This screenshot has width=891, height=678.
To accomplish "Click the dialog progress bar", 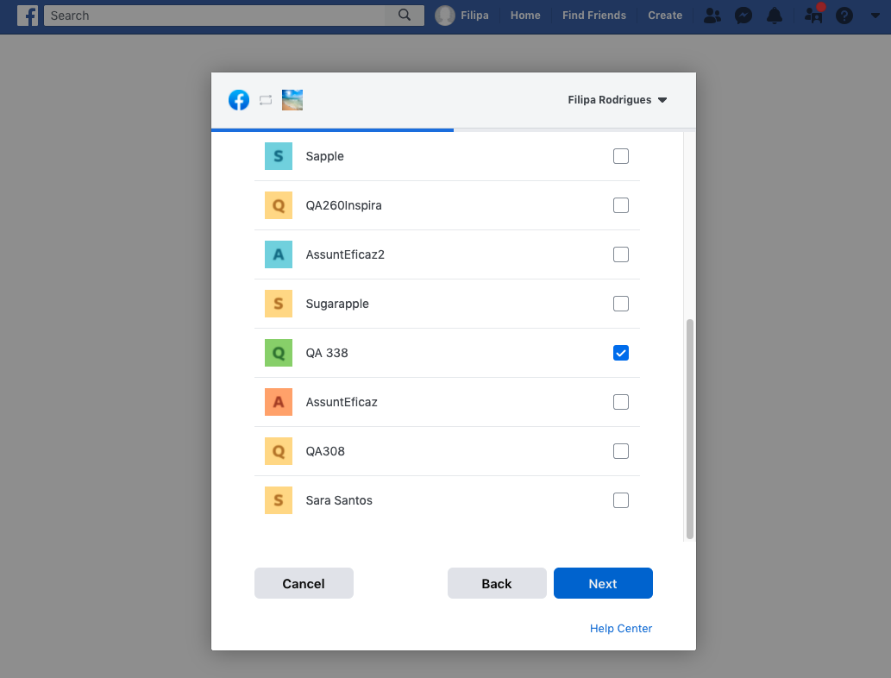I will pos(454,130).
